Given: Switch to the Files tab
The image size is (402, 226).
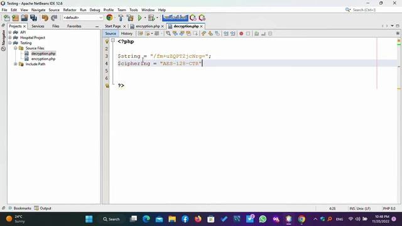Looking at the screenshot, I should (x=56, y=26).
